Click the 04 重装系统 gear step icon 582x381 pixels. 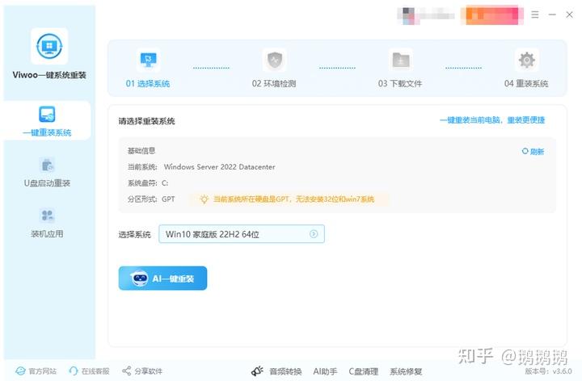coord(527,60)
